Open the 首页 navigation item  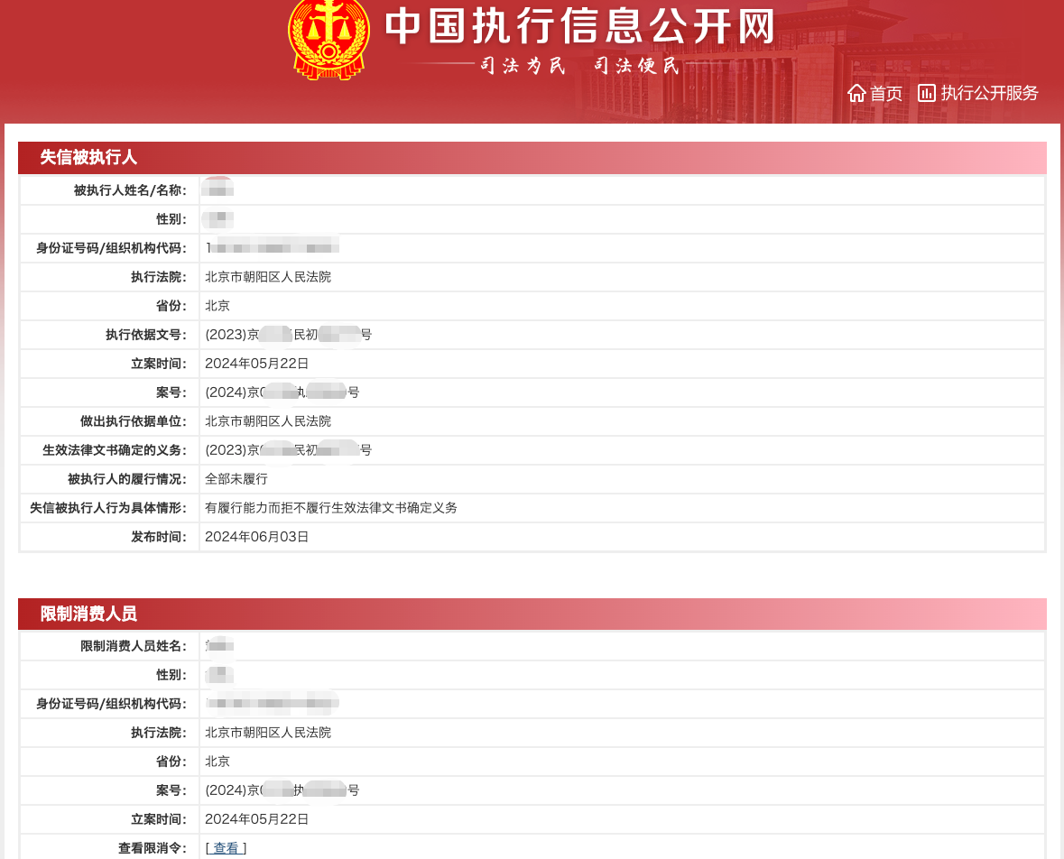pyautogui.click(x=885, y=93)
